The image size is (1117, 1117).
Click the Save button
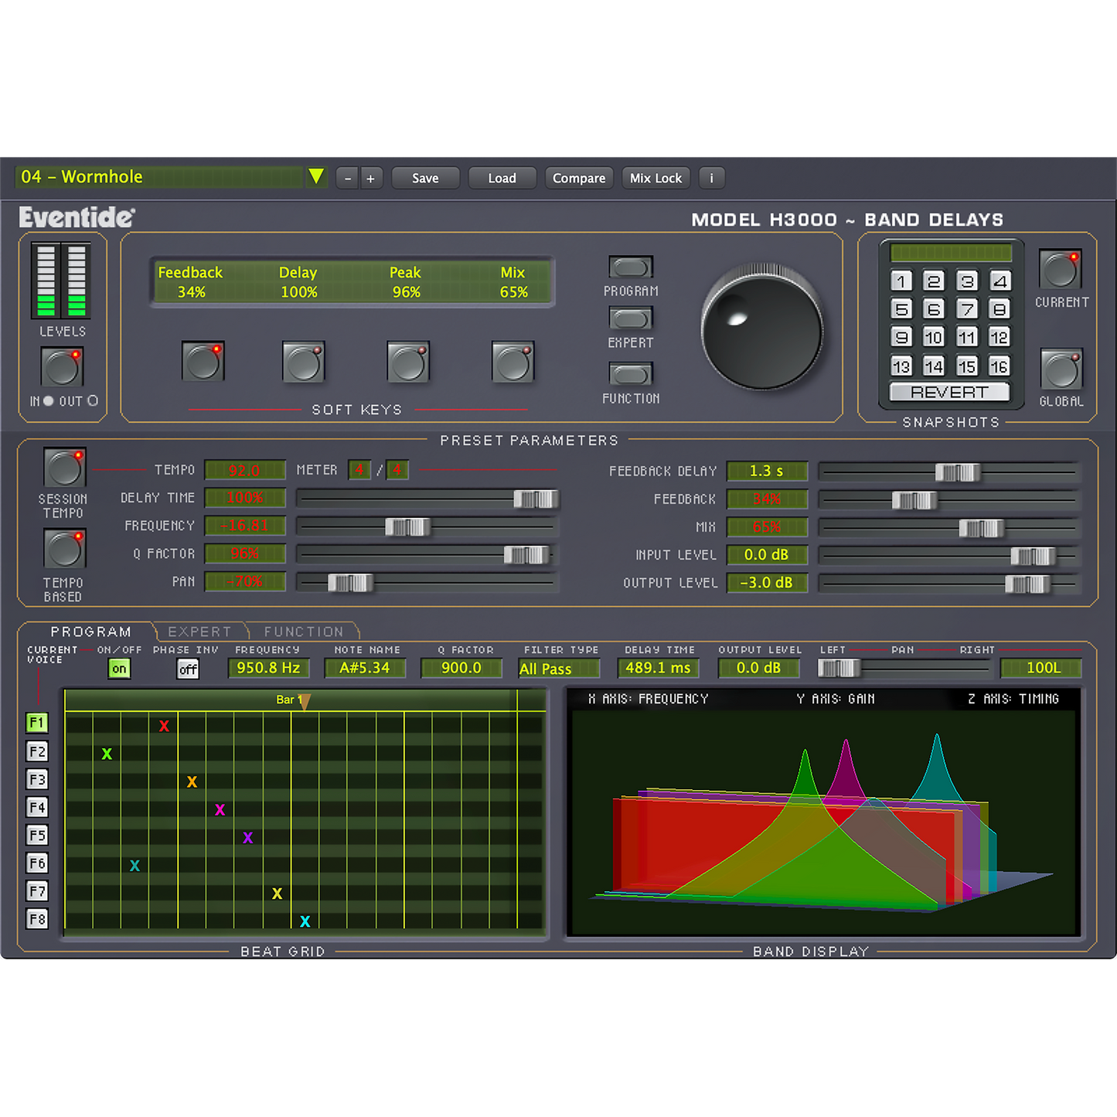425,178
